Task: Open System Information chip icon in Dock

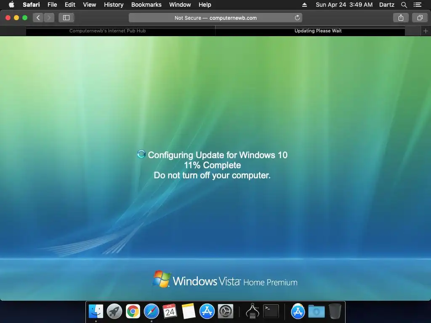Action: tap(253, 311)
